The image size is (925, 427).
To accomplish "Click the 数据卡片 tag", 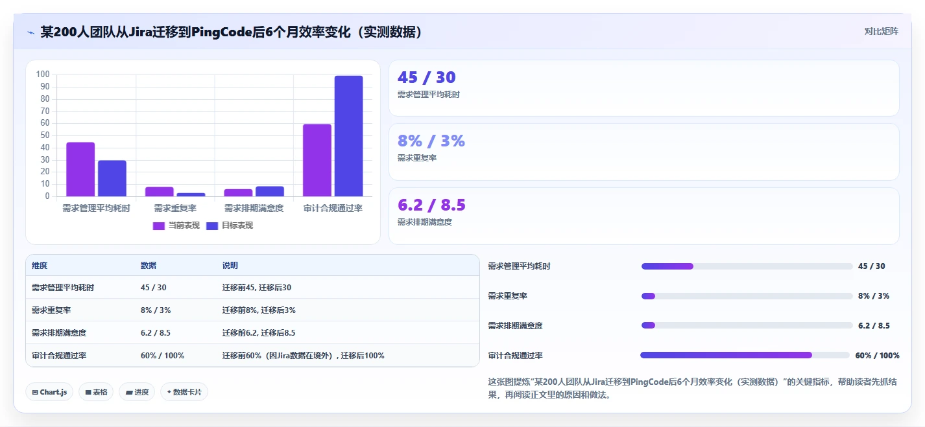I will click(x=184, y=392).
